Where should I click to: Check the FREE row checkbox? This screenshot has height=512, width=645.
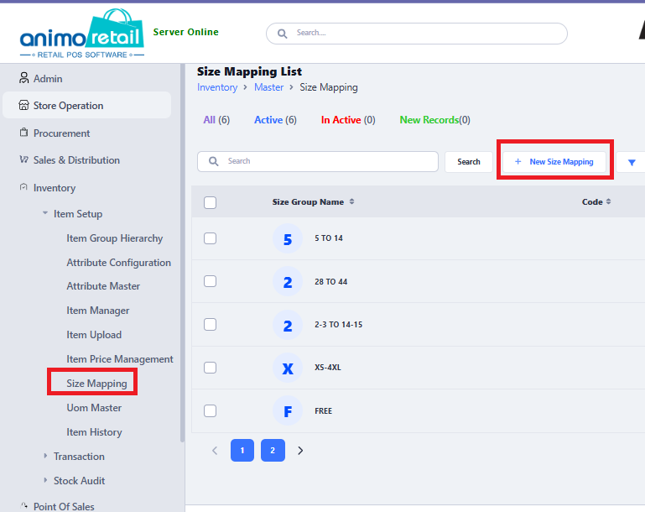tap(211, 410)
